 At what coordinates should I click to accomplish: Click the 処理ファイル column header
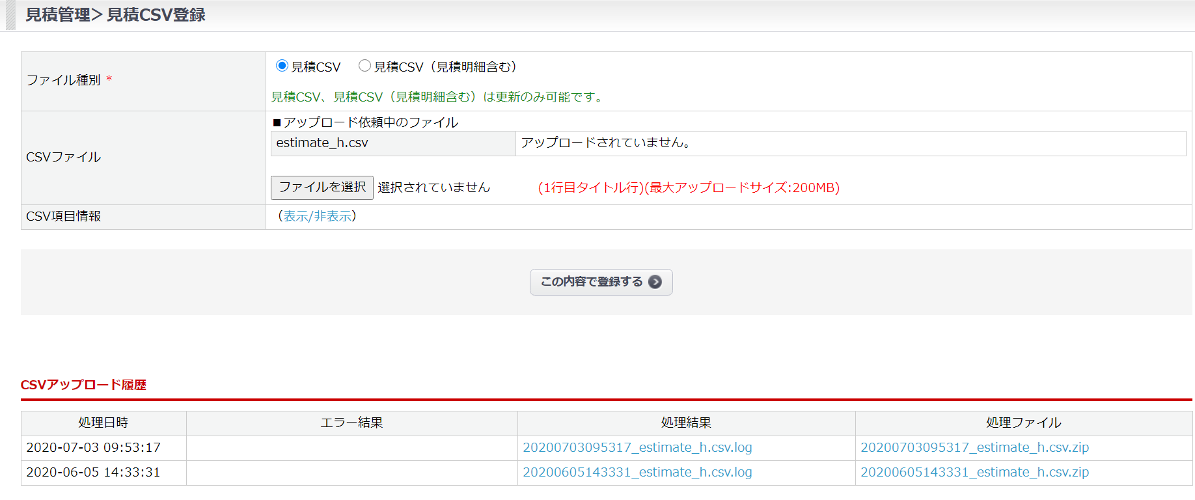click(x=1023, y=423)
